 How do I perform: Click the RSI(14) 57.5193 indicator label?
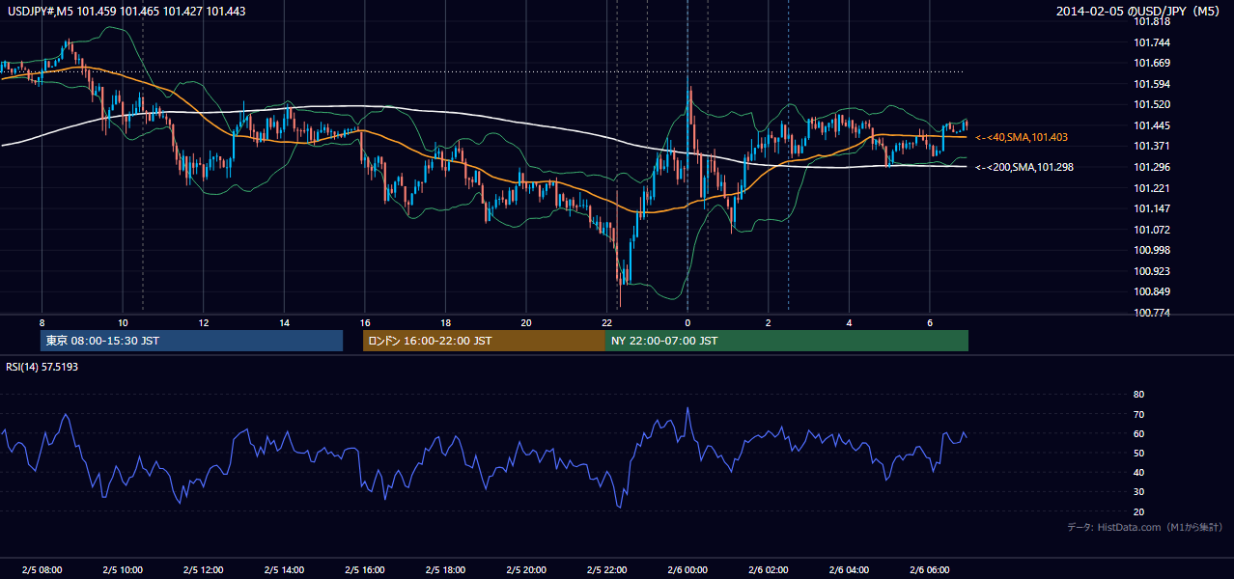(42, 367)
